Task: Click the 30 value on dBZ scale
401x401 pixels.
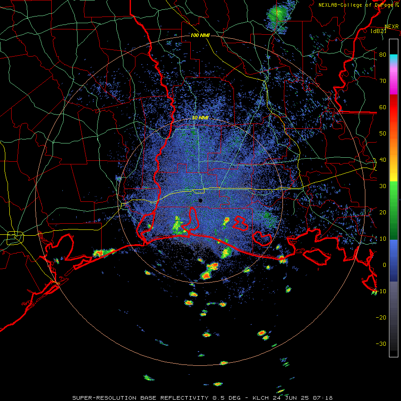Action: pyautogui.click(x=383, y=186)
